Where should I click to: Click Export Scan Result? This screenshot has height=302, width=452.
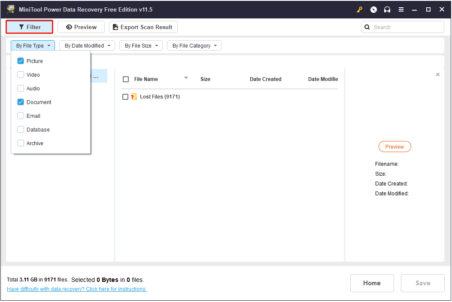[x=143, y=27]
